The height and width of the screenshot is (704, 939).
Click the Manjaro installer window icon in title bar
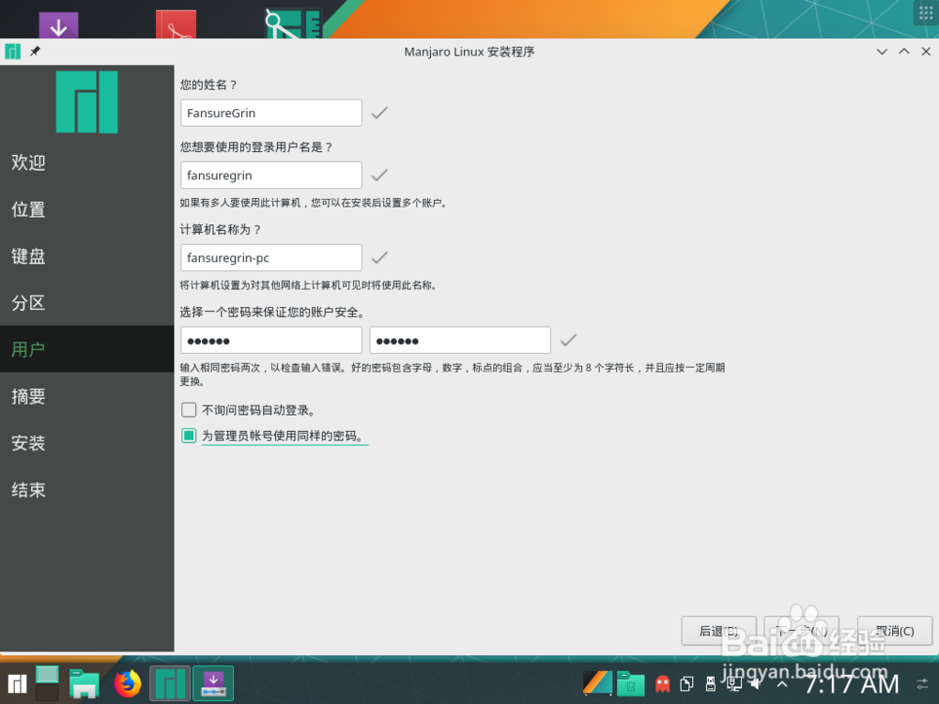pos(12,52)
